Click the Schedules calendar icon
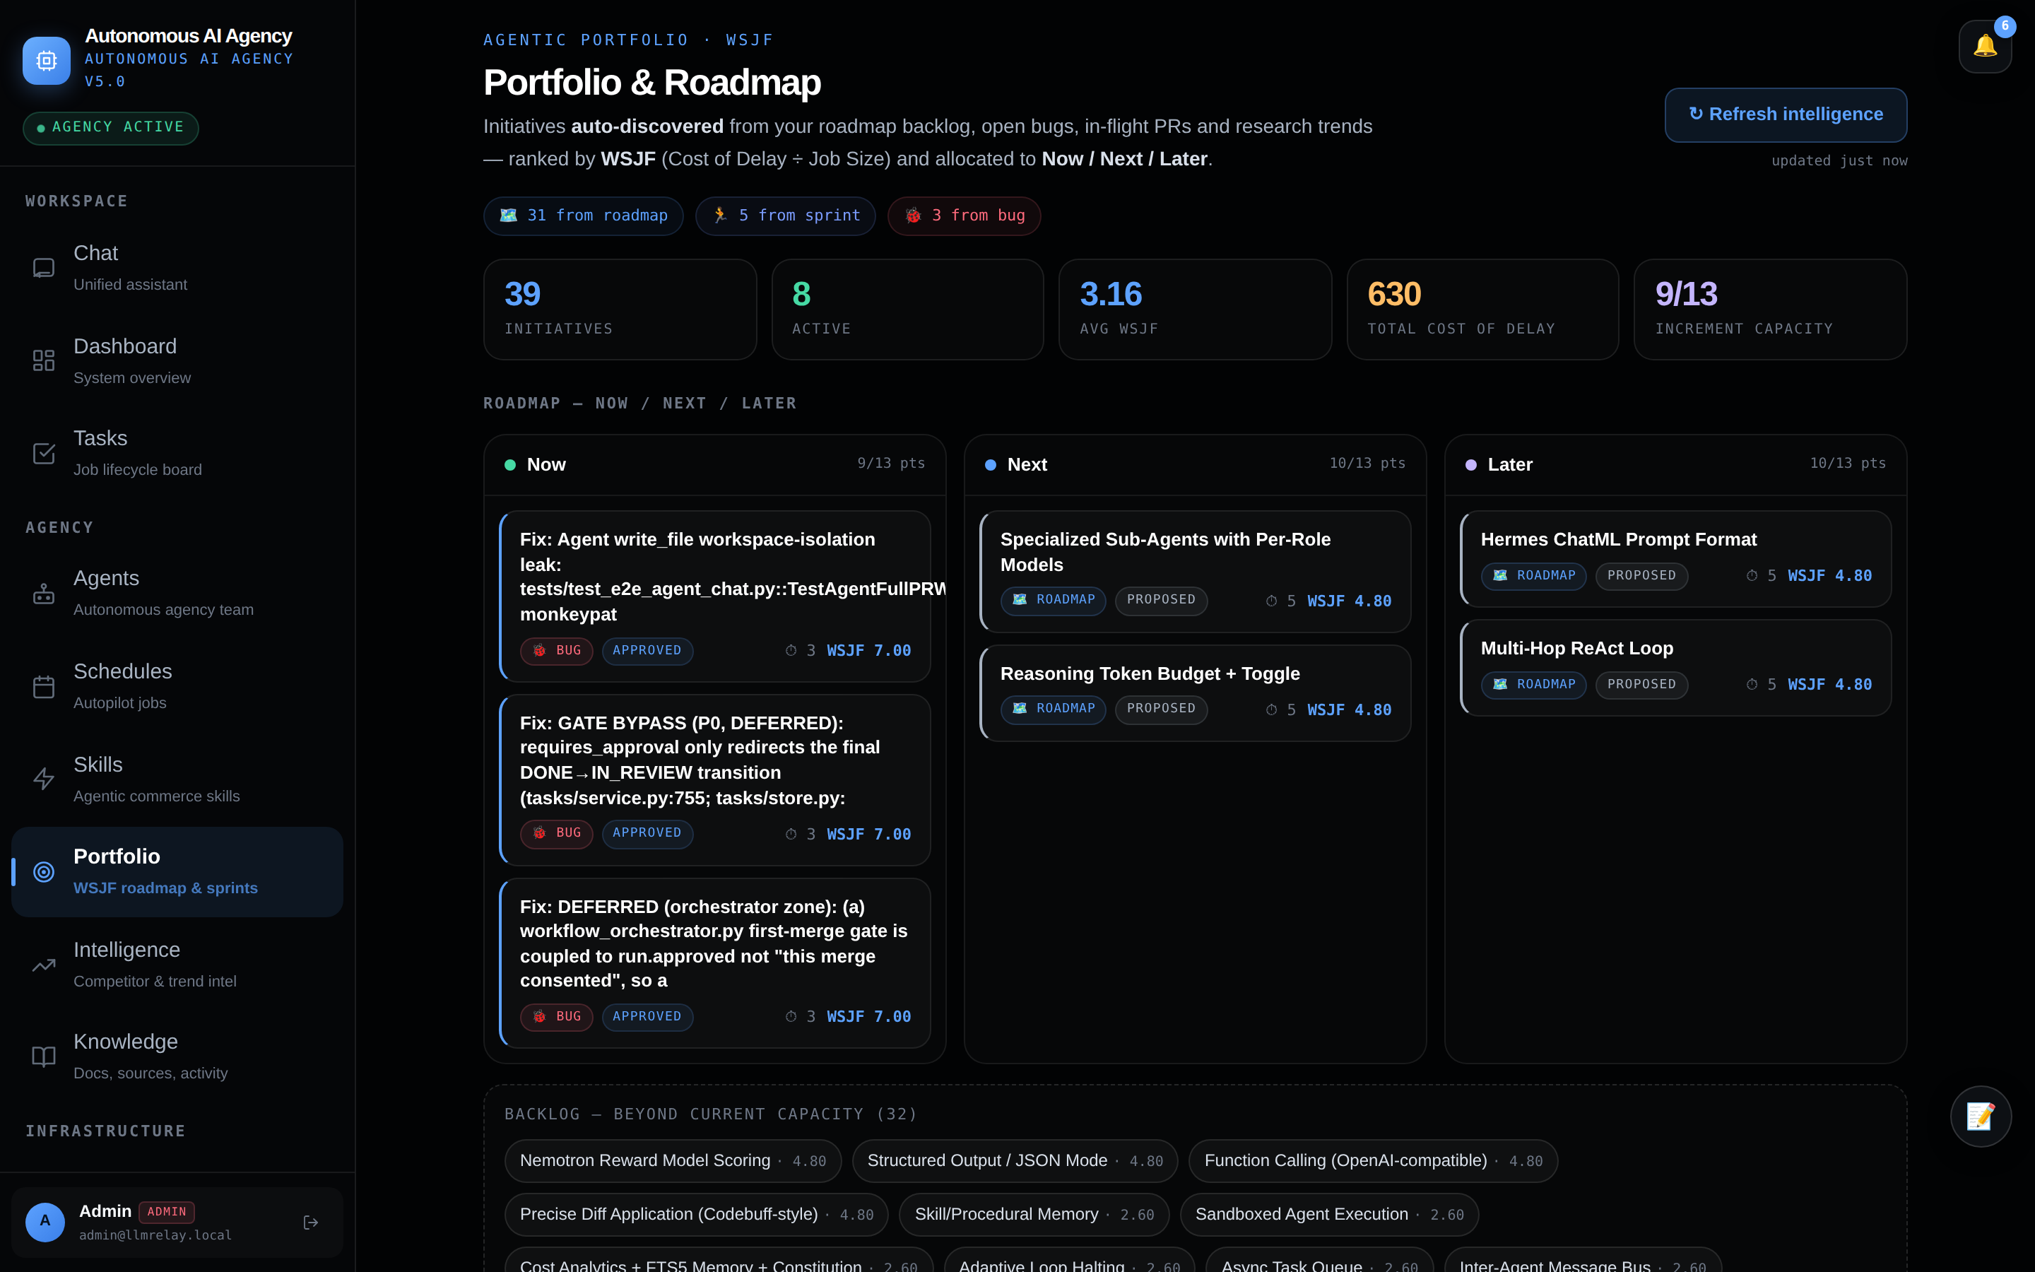This screenshot has height=1272, width=2035. click(44, 686)
